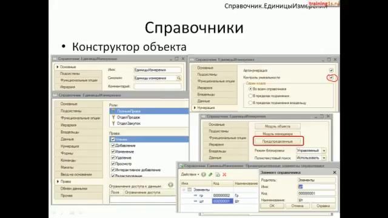
Task: Click the Родитель field in the element dialog
Action: 316,180
